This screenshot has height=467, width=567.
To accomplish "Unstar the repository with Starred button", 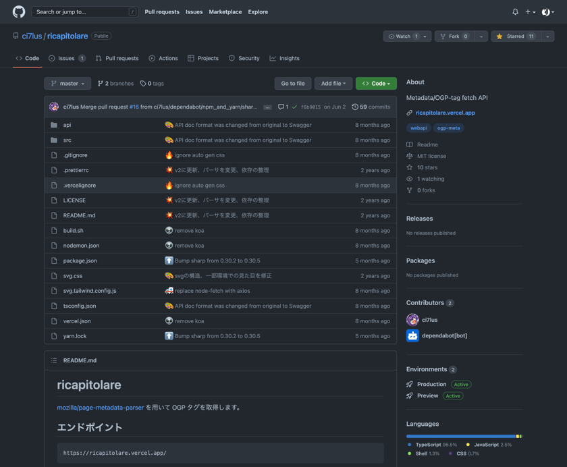I will point(516,36).
